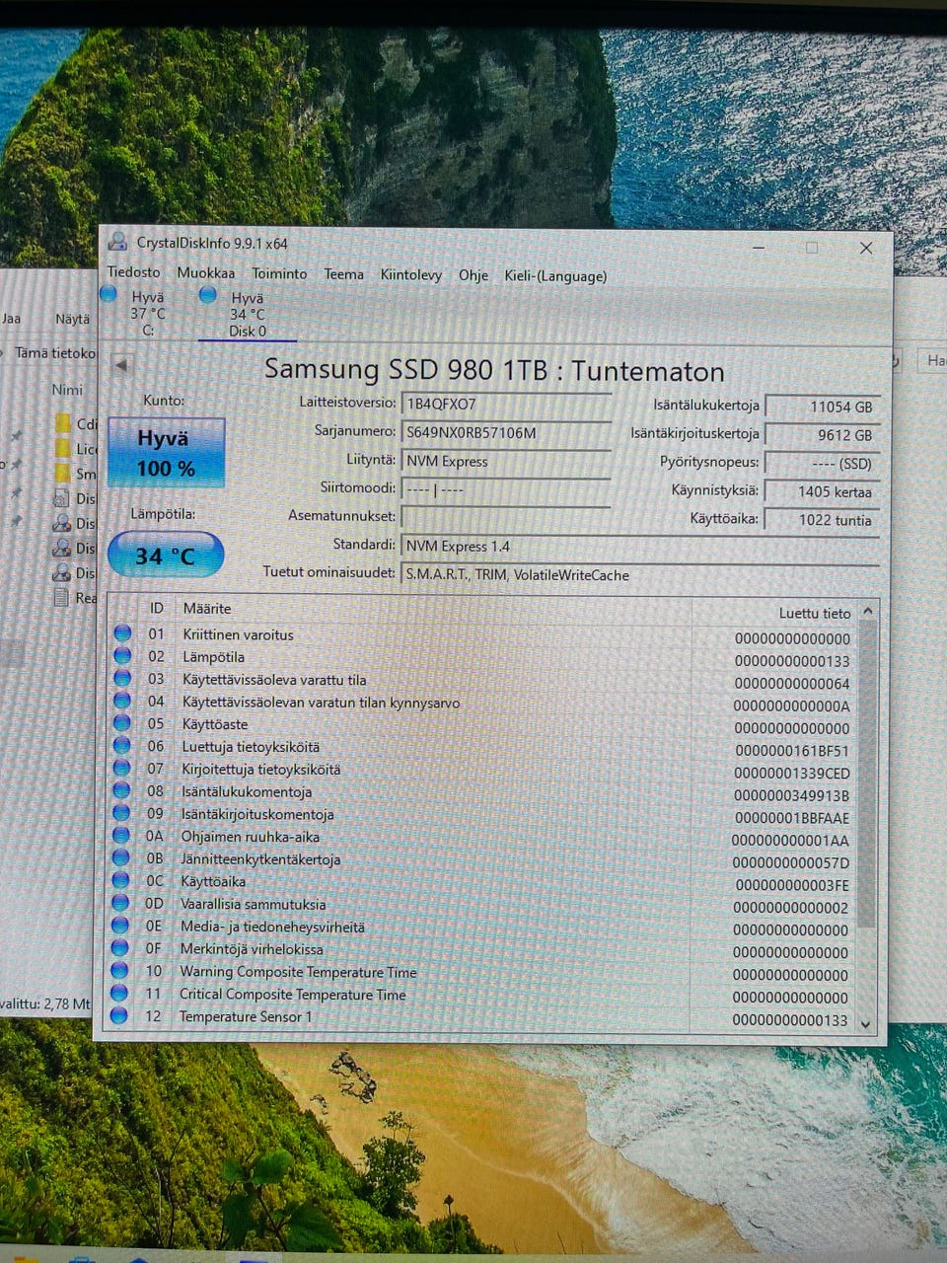Viewport: 947px width, 1263px height.
Task: Click status orb for row 03 Käytettävissäoleva varattu tila
Action: pyautogui.click(x=122, y=678)
